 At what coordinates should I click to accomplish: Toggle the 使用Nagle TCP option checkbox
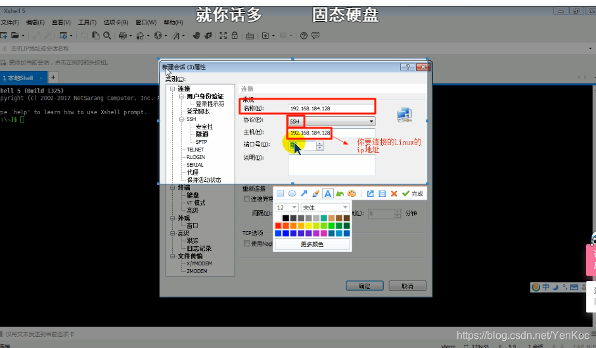tap(246, 244)
